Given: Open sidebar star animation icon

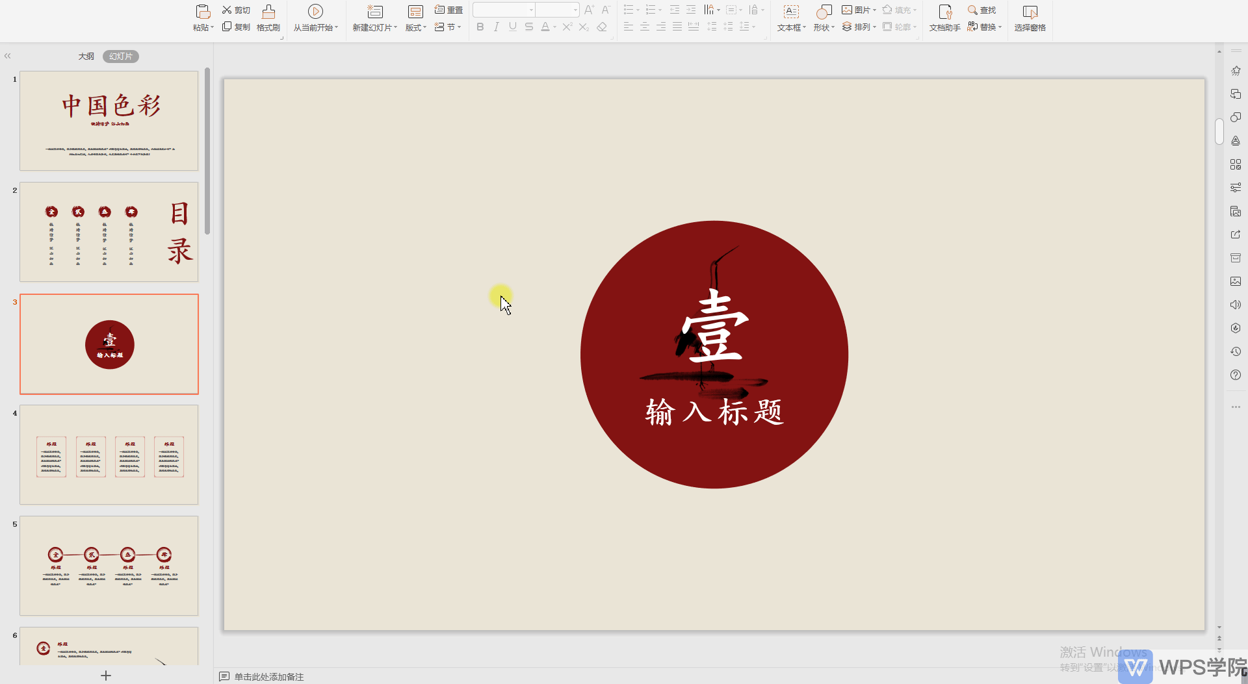Looking at the screenshot, I should pos(1236,71).
